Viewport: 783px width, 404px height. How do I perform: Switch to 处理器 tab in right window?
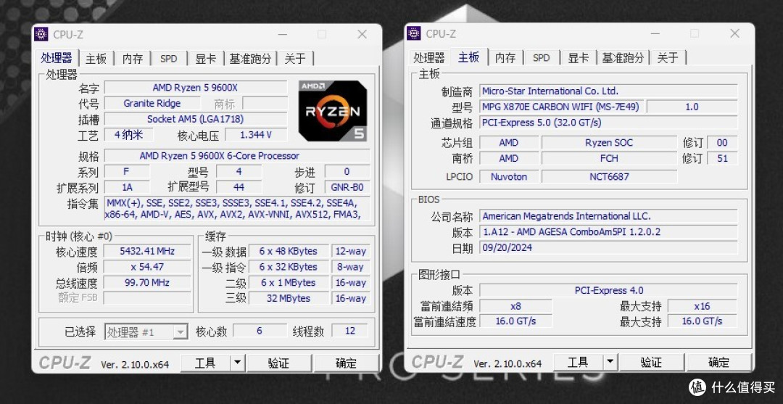(428, 58)
